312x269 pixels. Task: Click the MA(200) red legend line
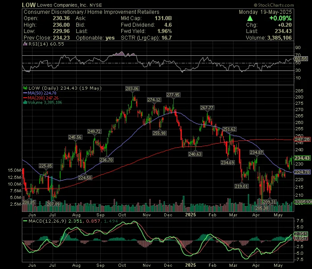(x=25, y=98)
